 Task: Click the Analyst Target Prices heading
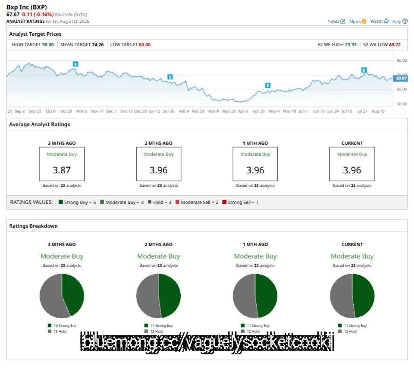[x=35, y=34]
